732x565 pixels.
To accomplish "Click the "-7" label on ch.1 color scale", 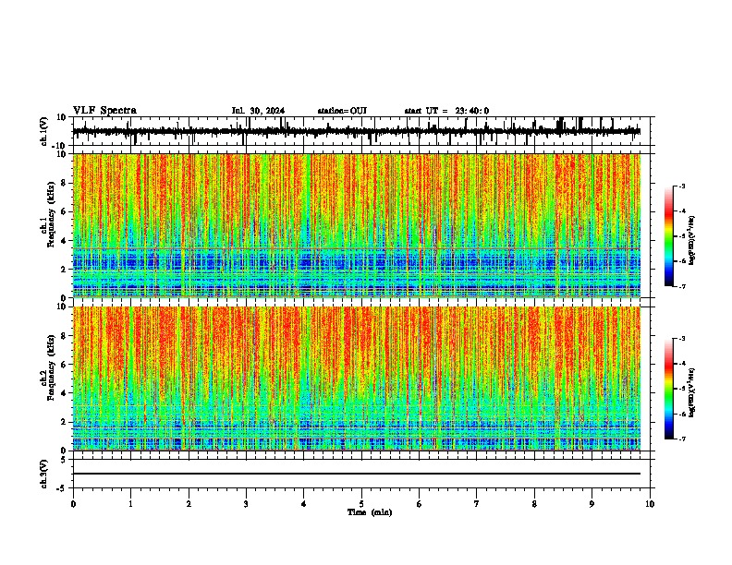I will point(681,286).
